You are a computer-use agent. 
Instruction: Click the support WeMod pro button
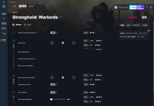137,8
